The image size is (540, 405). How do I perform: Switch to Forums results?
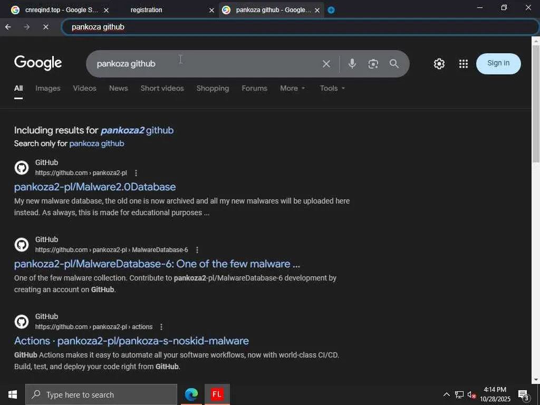pos(255,89)
